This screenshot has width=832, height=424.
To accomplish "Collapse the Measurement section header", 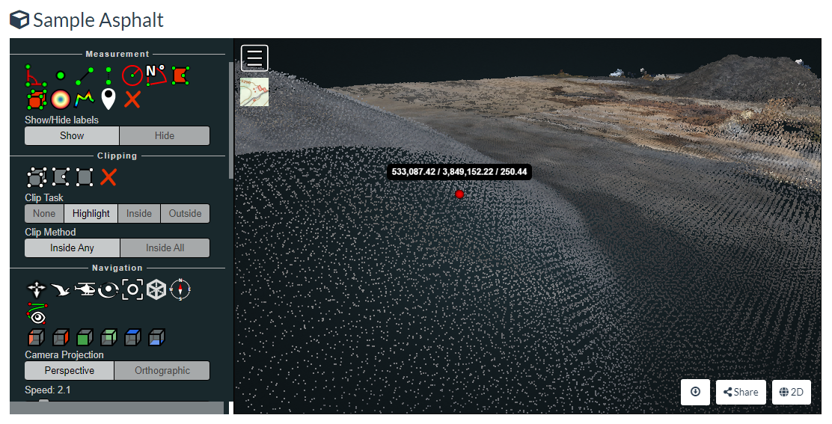I will pyautogui.click(x=117, y=54).
